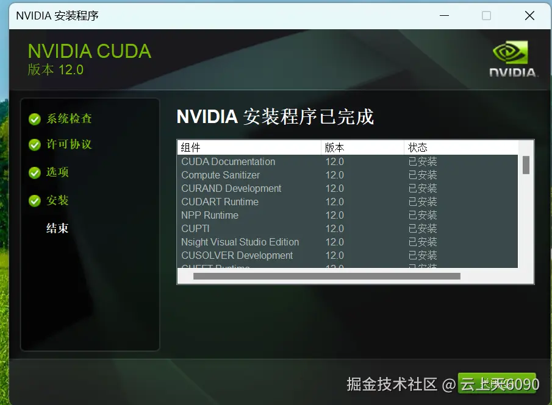Image resolution: width=552 pixels, height=405 pixels.
Task: Click the 组件 column header
Action: 249,147
